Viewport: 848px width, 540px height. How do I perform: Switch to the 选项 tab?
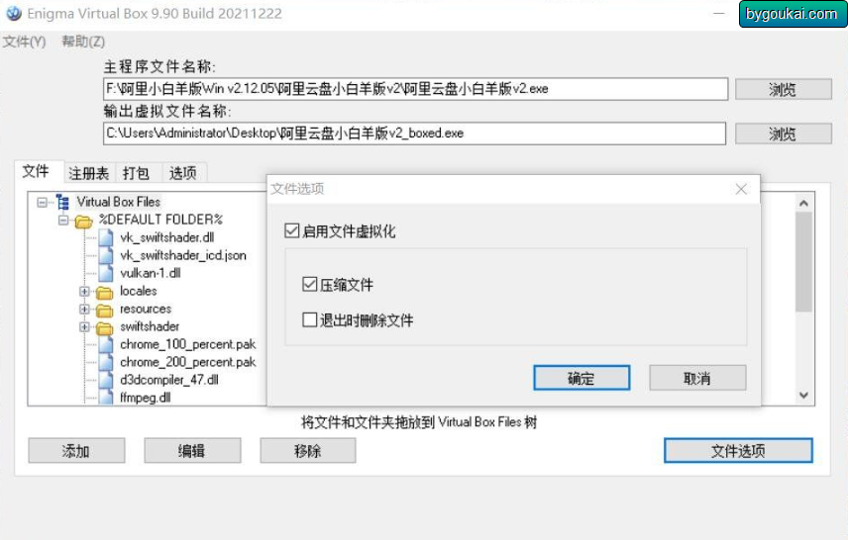coord(183,173)
